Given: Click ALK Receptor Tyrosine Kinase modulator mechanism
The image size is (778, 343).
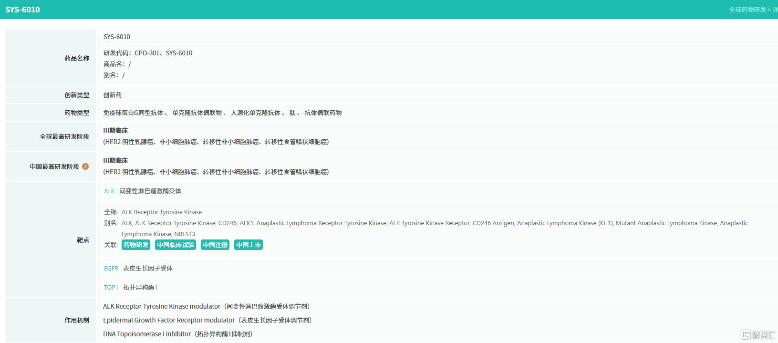Looking at the screenshot, I should tap(207, 306).
